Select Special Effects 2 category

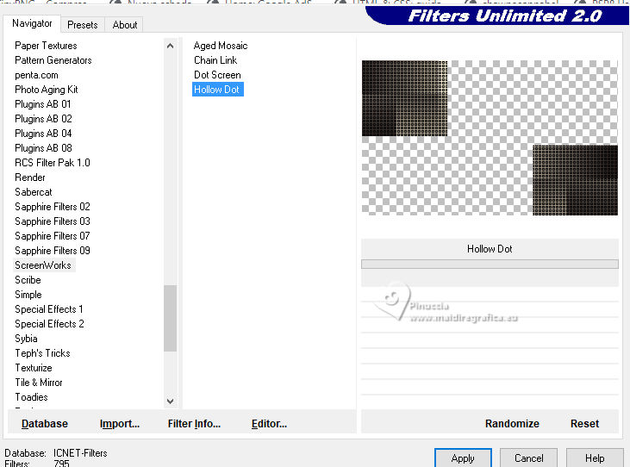49,324
